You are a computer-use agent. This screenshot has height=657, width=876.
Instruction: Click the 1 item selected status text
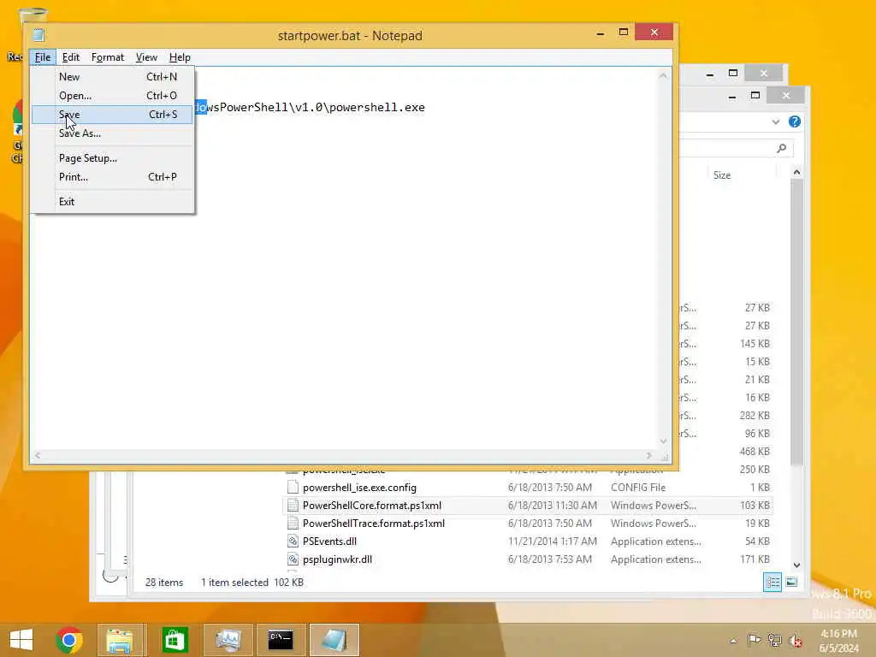click(234, 582)
